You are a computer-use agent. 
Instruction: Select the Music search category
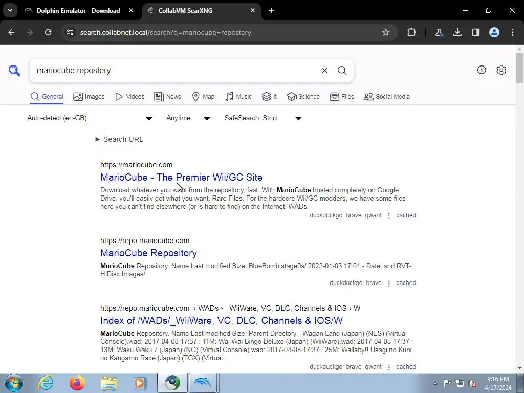pos(238,97)
